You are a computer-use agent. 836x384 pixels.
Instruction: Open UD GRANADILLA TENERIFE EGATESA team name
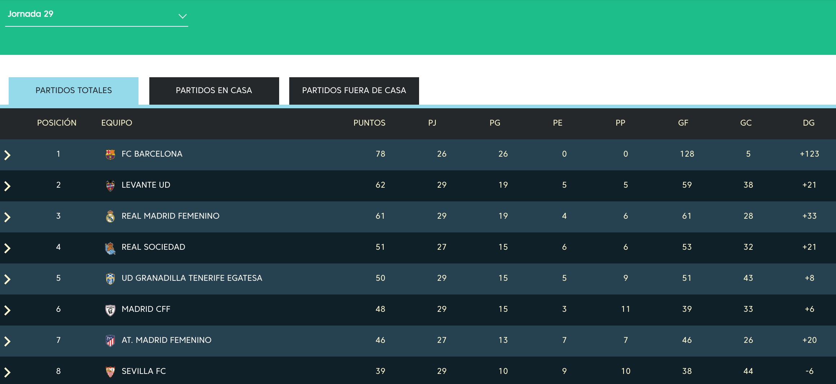[192, 278]
